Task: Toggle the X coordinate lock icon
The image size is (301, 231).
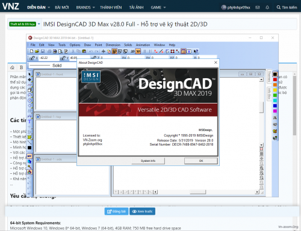Action: coord(32,58)
